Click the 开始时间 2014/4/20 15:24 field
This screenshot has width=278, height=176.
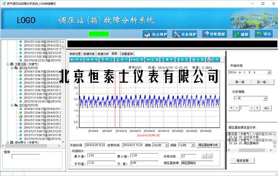[95, 145]
